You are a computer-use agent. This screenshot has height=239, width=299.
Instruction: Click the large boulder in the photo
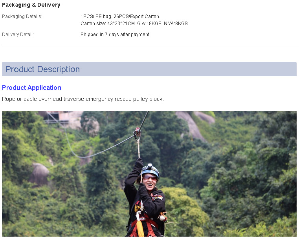(x=39, y=174)
